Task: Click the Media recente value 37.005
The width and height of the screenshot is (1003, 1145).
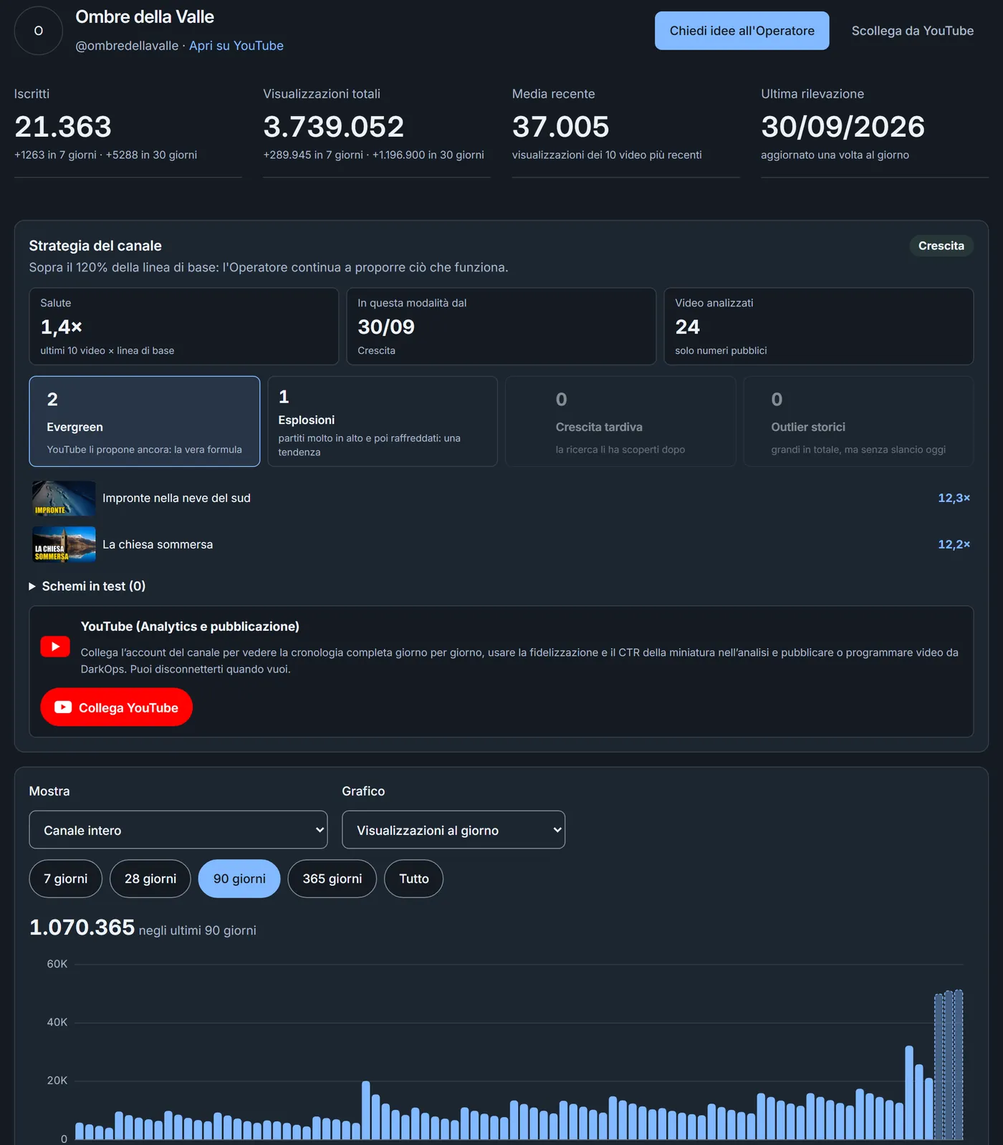Action: click(x=561, y=127)
